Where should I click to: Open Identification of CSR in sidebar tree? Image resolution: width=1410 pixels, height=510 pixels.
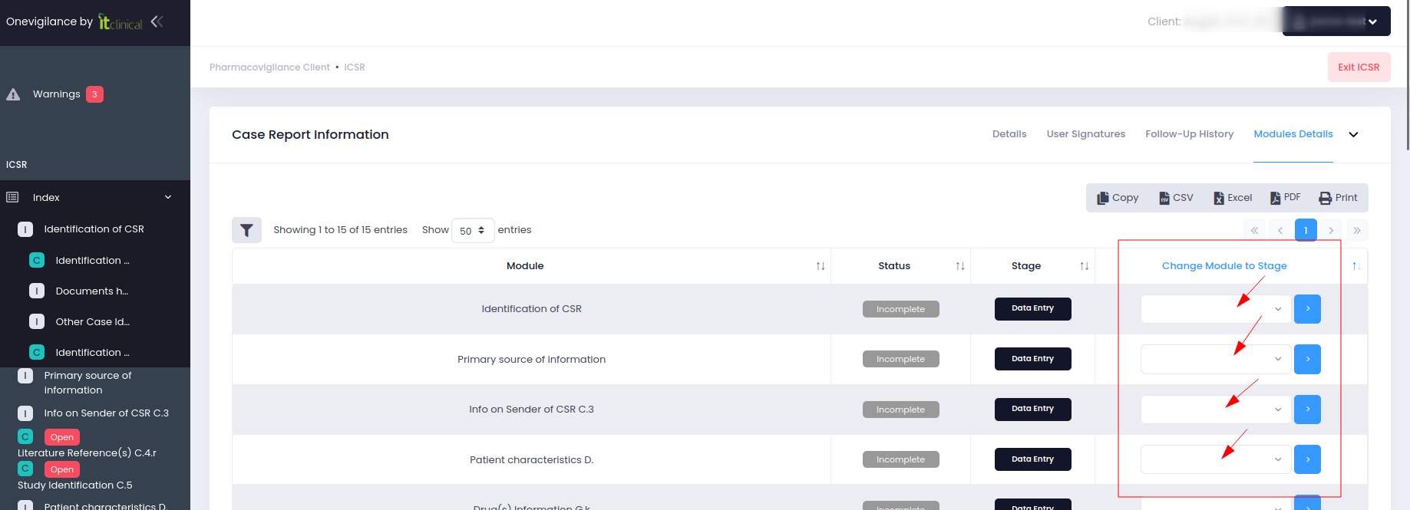tap(94, 229)
